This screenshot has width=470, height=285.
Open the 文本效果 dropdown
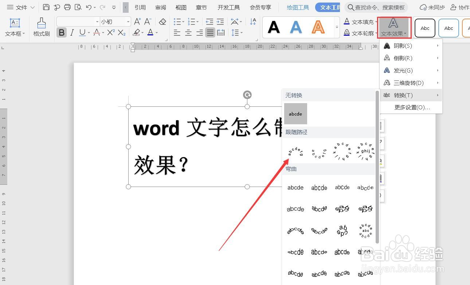tap(393, 27)
